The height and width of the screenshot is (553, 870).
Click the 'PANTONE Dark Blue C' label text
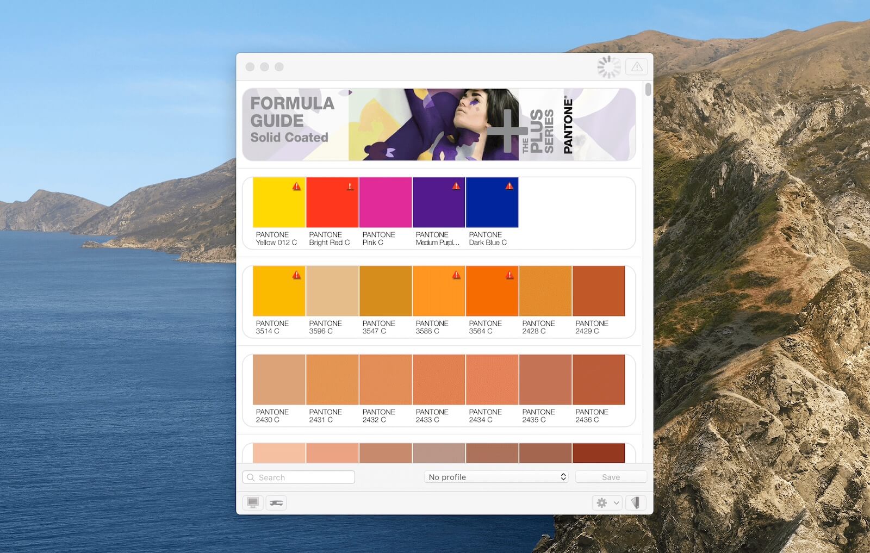(488, 239)
